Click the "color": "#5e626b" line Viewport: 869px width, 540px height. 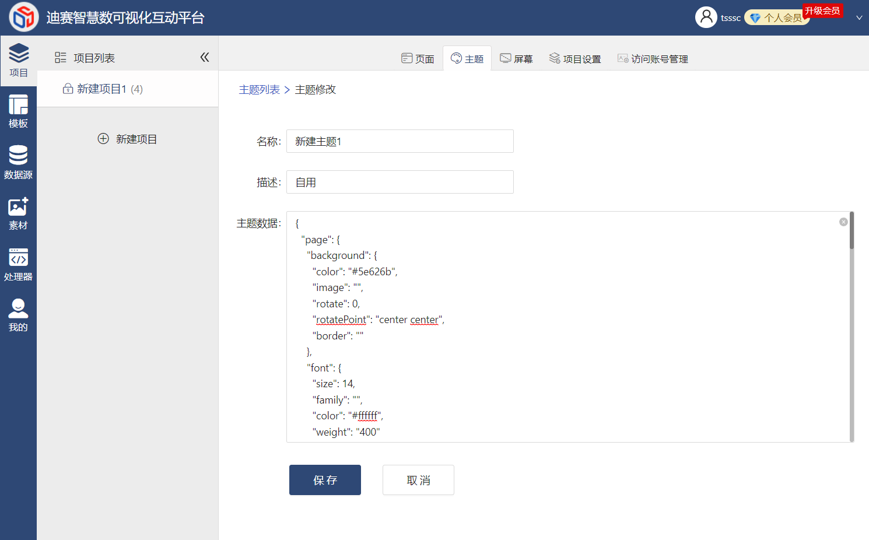(x=355, y=272)
